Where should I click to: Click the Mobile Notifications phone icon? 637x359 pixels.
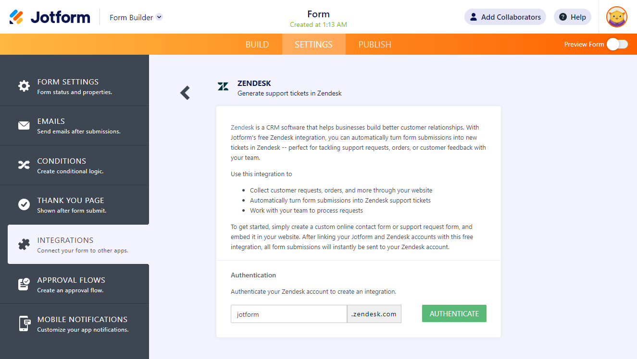[24, 323]
